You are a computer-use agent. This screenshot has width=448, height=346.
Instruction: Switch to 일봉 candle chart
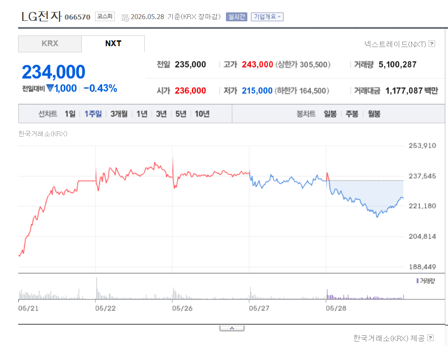(330, 114)
